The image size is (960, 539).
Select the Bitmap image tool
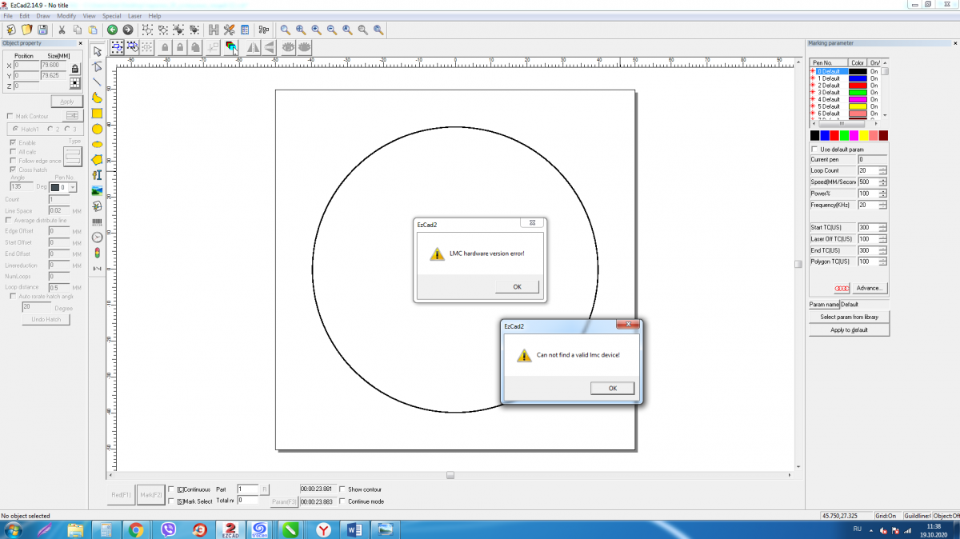(97, 190)
